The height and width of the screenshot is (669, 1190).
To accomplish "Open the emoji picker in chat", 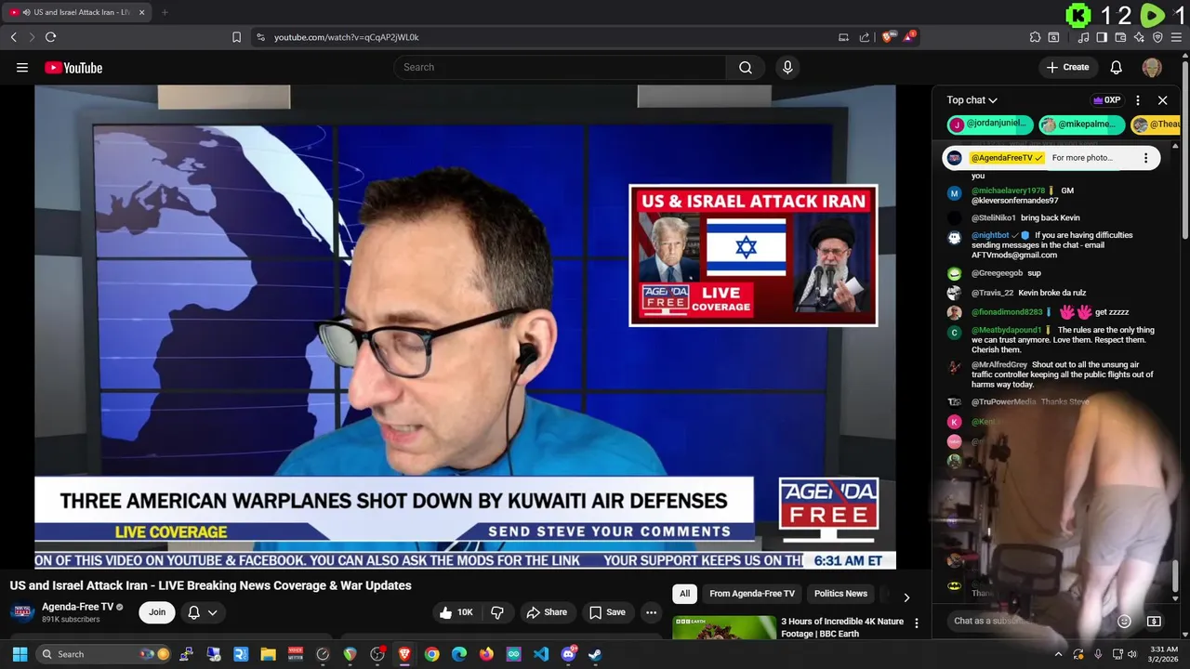I will (x=1124, y=621).
